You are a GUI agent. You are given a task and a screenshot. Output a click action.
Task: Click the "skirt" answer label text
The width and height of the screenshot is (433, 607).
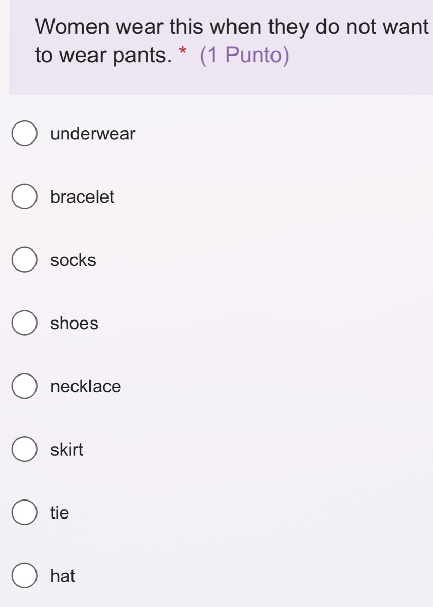67,450
